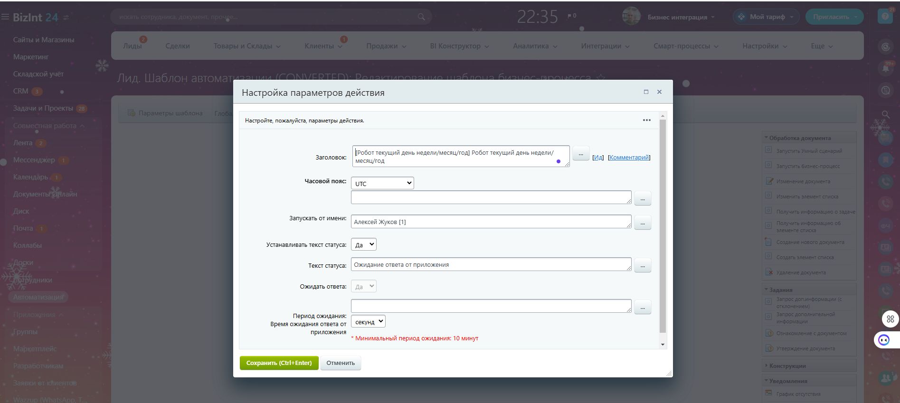
Task: Open the Часовой пояс UTC dropdown
Action: (x=382, y=183)
